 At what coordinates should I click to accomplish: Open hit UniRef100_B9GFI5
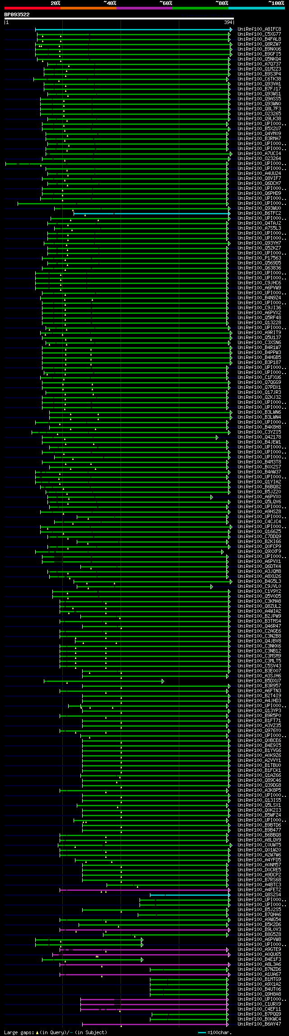(259, 54)
